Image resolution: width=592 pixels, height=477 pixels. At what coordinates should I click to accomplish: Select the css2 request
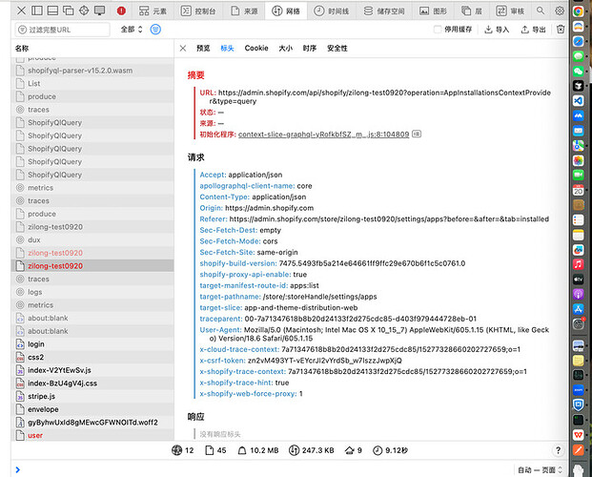click(x=92, y=357)
